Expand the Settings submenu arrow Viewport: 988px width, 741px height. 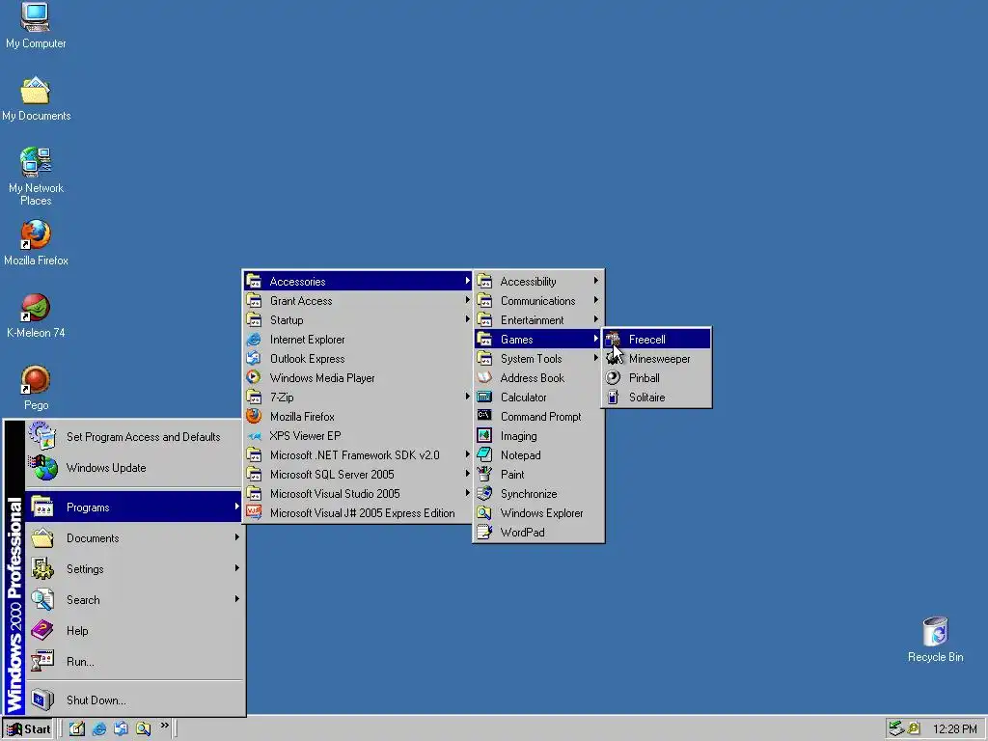click(x=237, y=568)
